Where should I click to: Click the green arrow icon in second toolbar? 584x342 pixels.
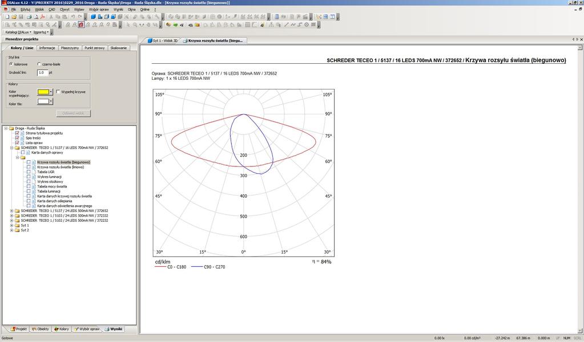(175, 25)
